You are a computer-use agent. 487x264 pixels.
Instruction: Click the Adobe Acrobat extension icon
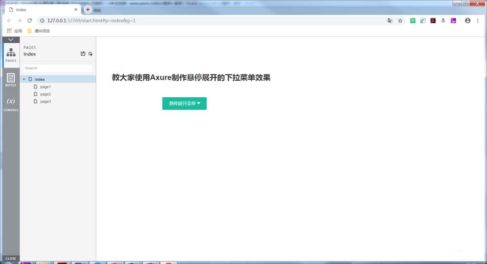[x=432, y=21]
